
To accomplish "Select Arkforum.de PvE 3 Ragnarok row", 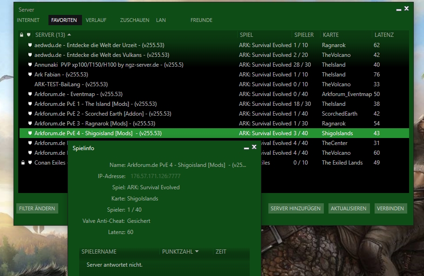I will [x=213, y=123].
